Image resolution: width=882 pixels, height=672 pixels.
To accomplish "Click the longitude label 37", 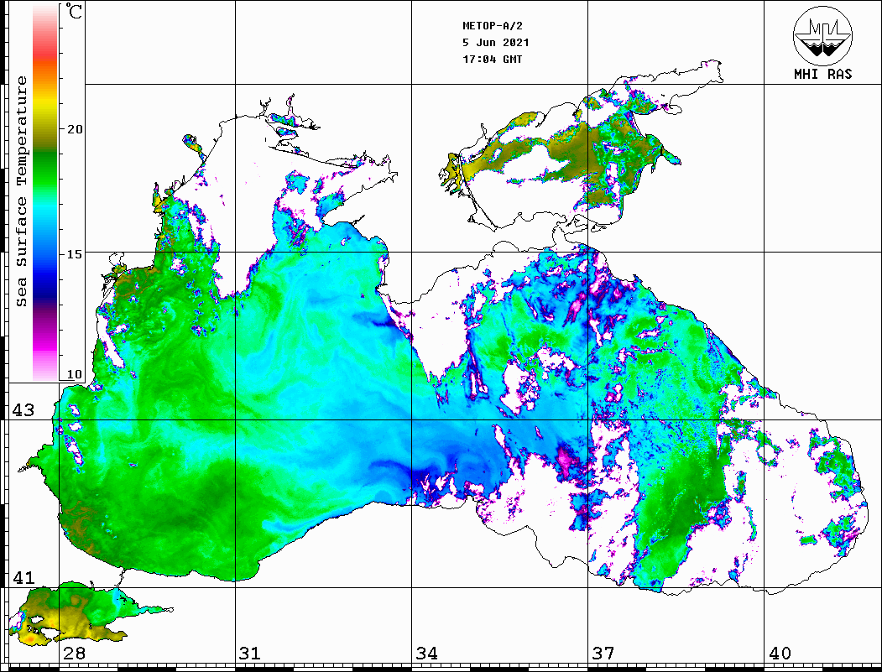I will click(x=603, y=654).
